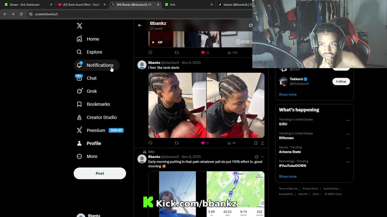Switch to Bonk Sound Effect YouTube tab
The image size is (387, 217).
[82, 5]
